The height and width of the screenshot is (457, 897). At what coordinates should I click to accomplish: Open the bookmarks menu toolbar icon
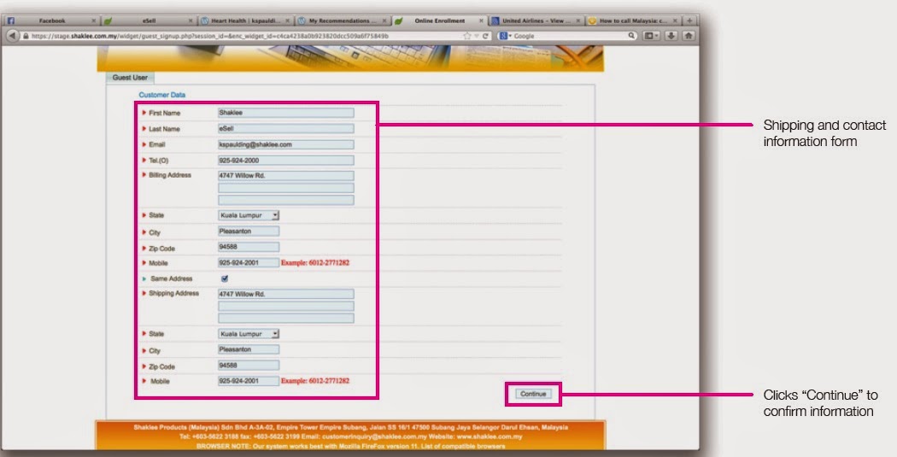tap(652, 36)
